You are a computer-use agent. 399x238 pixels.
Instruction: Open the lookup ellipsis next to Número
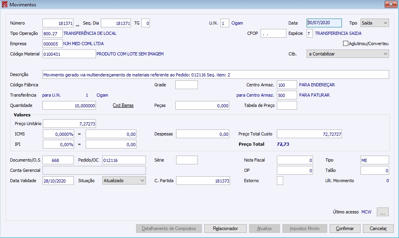[x=77, y=24]
